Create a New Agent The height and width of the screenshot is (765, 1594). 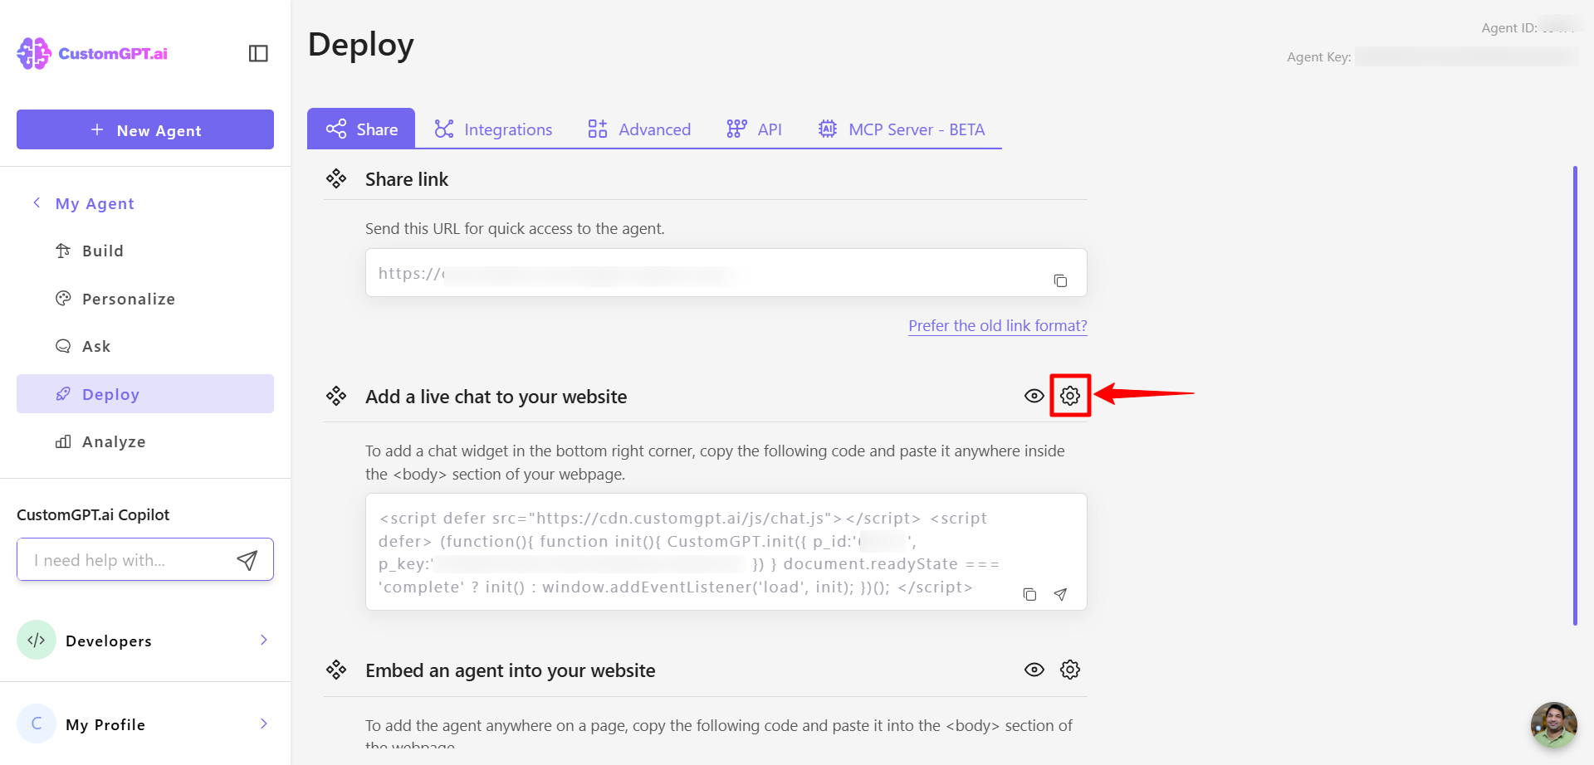click(x=145, y=129)
